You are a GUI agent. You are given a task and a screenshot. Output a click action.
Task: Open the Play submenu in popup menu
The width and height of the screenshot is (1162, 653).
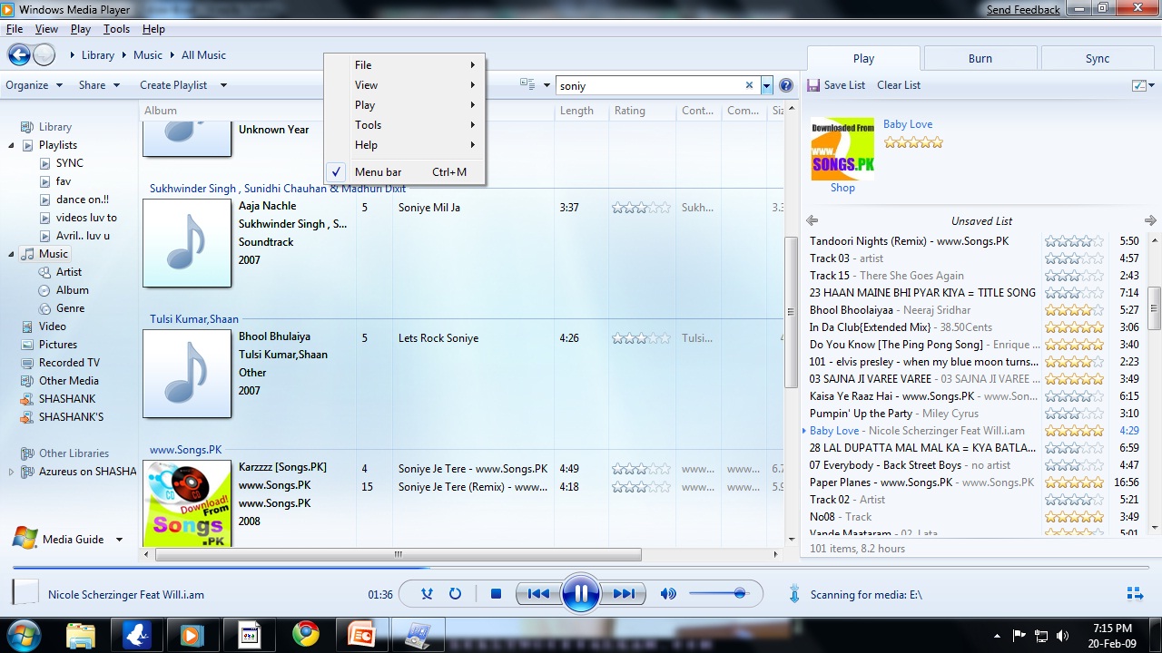click(x=405, y=105)
